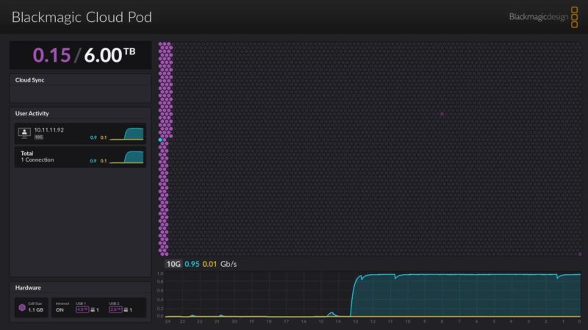Click the 0.95 read speed value
Image resolution: width=588 pixels, height=330 pixels.
(x=192, y=264)
